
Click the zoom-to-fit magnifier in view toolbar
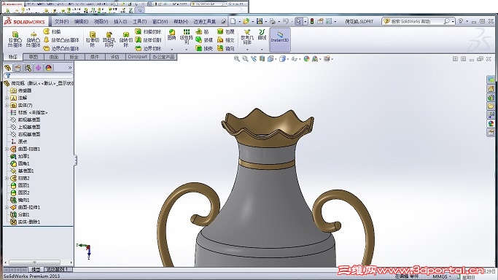[237, 59]
